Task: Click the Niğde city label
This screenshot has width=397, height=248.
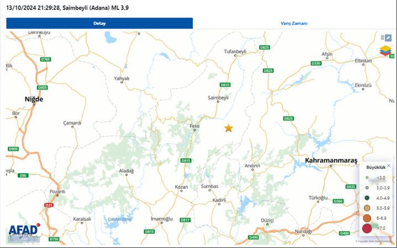Action: click(34, 99)
